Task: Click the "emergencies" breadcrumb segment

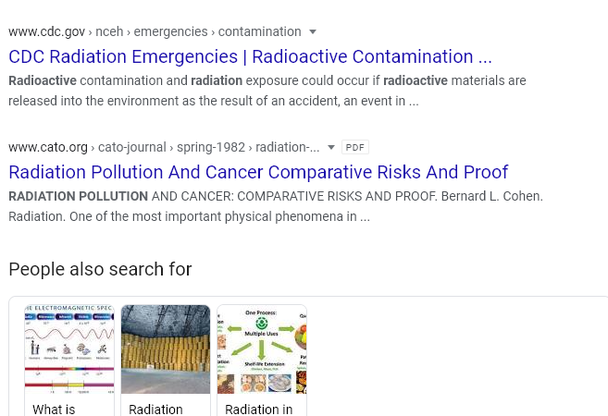Action: click(170, 31)
